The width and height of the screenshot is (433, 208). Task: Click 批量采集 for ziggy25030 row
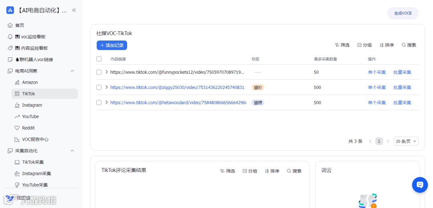403,87
